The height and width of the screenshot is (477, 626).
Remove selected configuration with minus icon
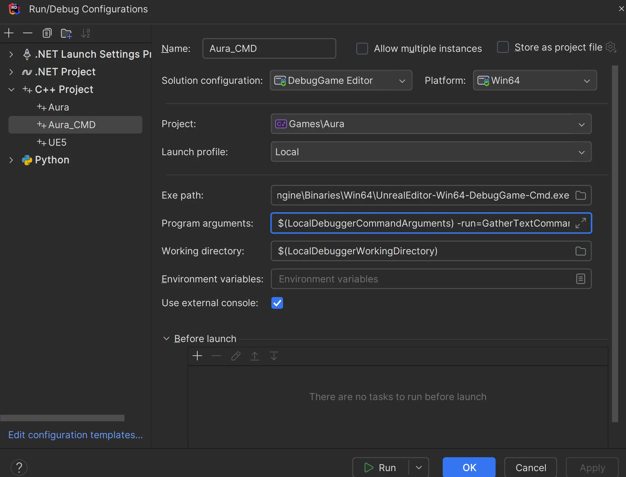pyautogui.click(x=28, y=33)
